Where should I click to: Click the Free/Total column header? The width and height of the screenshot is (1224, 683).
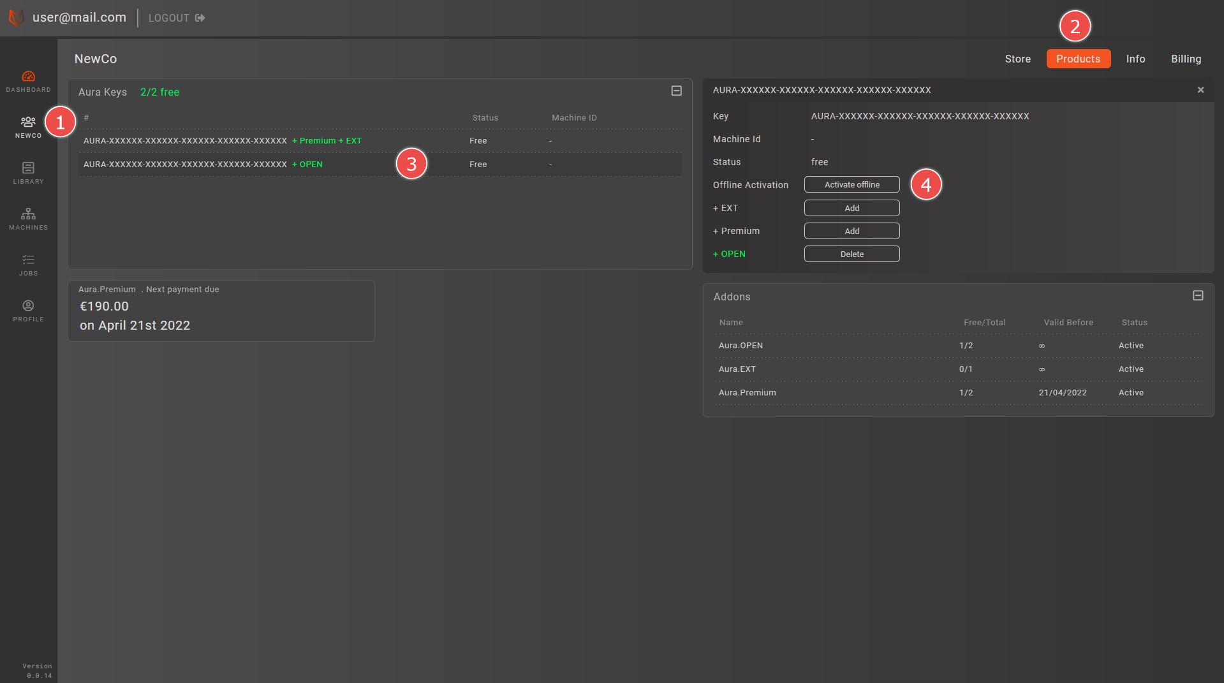(x=984, y=323)
